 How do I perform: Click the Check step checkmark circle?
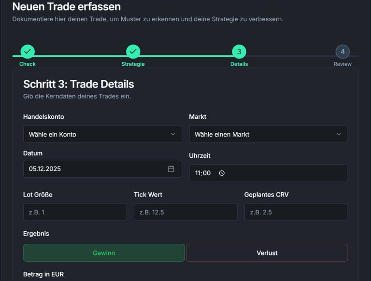coord(28,51)
